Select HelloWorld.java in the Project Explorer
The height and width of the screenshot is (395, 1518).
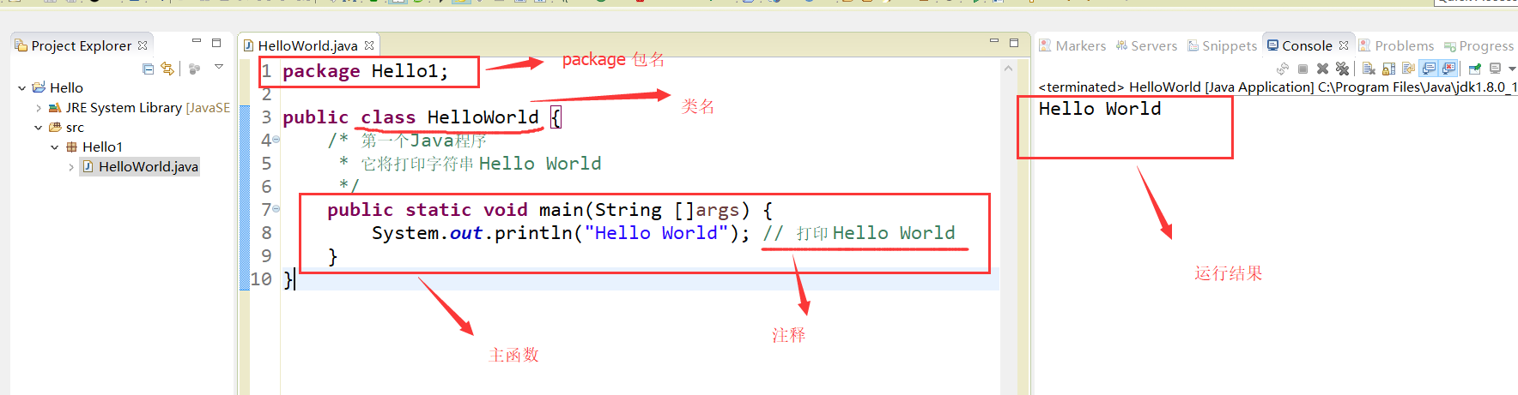(x=148, y=166)
